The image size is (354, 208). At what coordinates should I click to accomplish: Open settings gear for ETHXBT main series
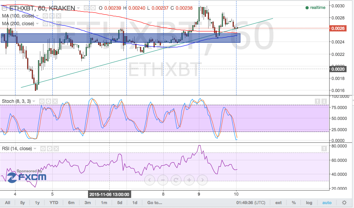pos(93,8)
